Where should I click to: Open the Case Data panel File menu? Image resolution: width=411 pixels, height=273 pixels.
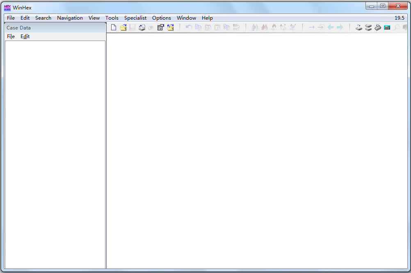(11, 36)
